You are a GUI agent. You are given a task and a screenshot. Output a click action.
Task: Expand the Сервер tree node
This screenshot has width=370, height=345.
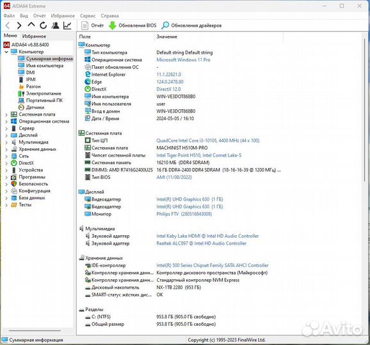coord(6,128)
